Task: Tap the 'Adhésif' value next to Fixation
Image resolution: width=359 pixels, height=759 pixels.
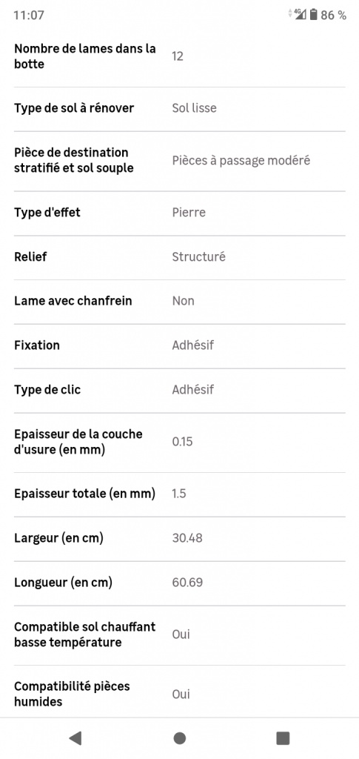Action: coord(192,345)
